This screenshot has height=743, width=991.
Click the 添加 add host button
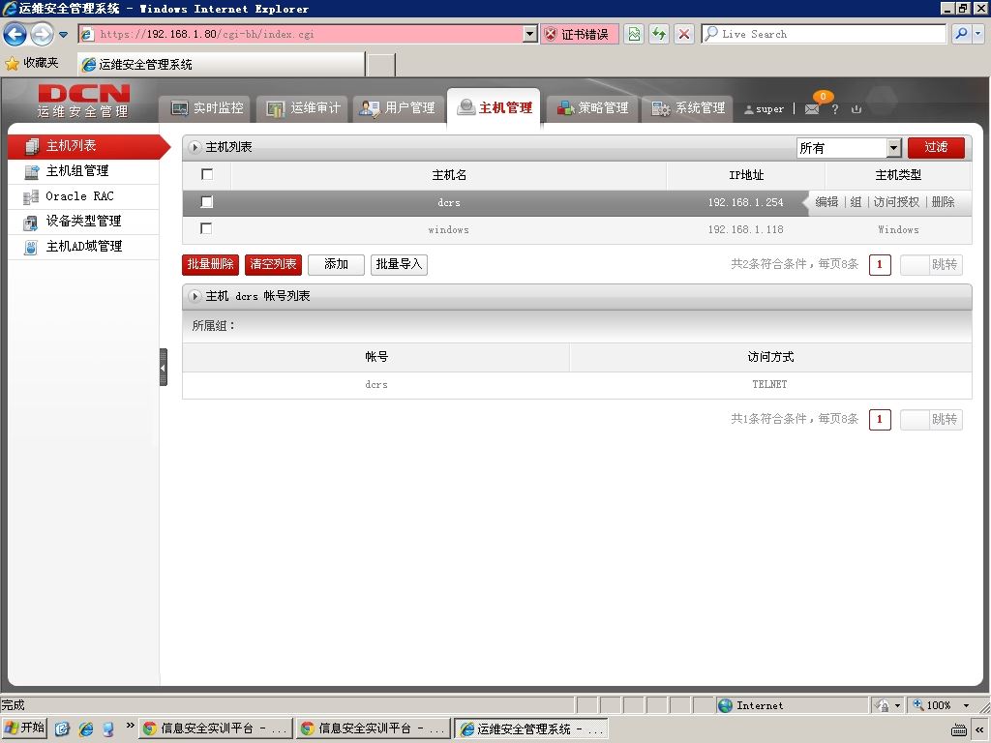point(336,265)
